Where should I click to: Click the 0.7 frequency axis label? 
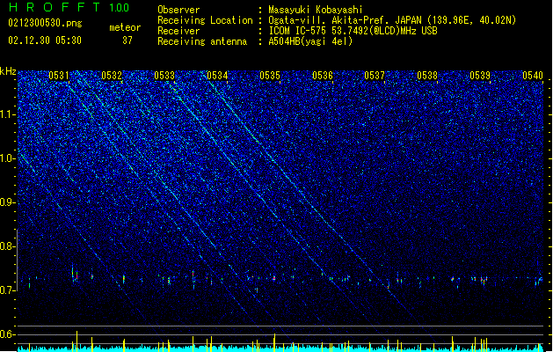(8, 290)
